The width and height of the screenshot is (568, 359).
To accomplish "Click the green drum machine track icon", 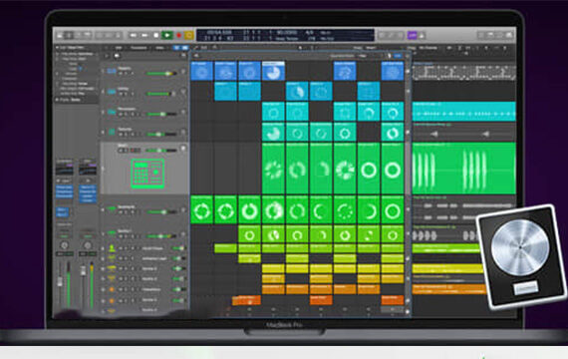I will click(x=147, y=174).
